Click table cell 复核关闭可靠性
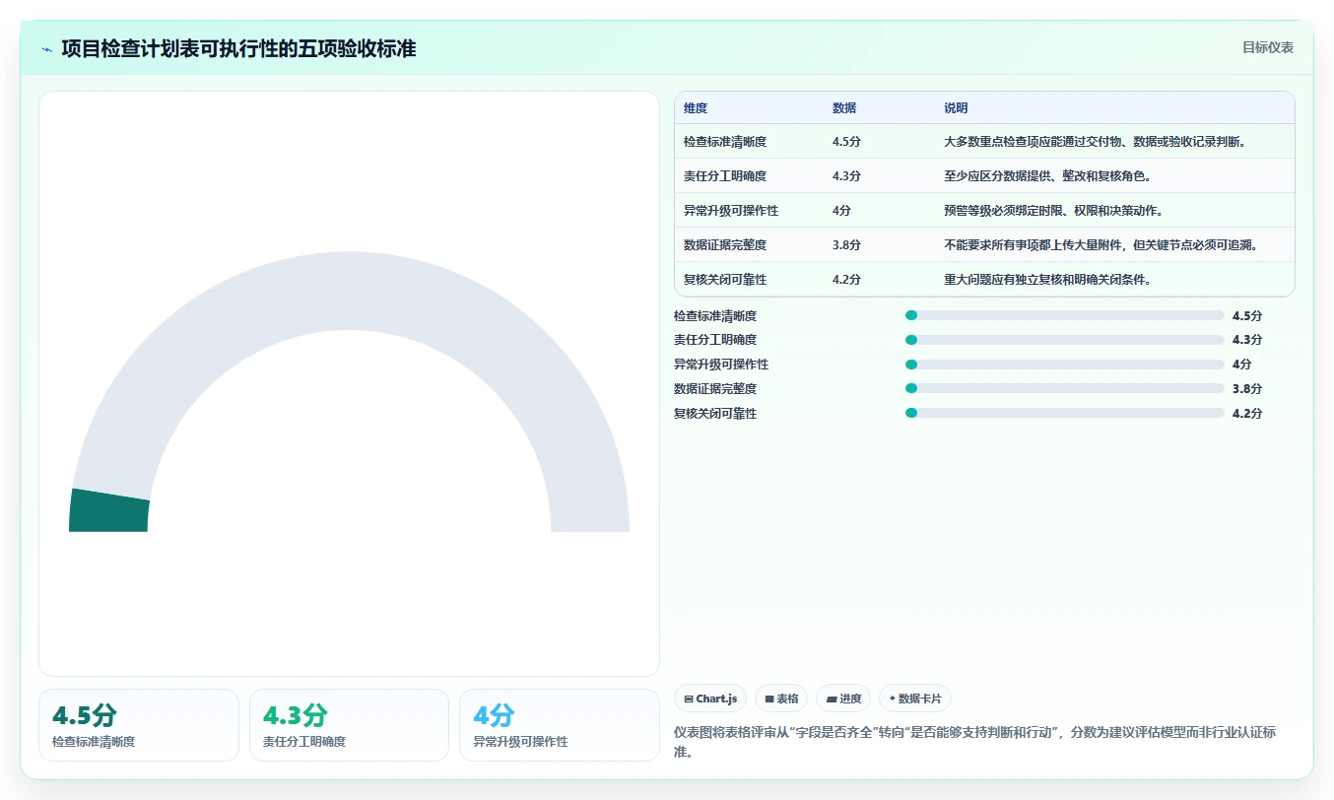 click(725, 280)
